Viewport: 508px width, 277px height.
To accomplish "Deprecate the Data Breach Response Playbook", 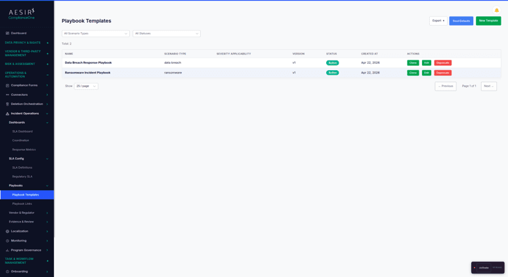I will 442,63.
